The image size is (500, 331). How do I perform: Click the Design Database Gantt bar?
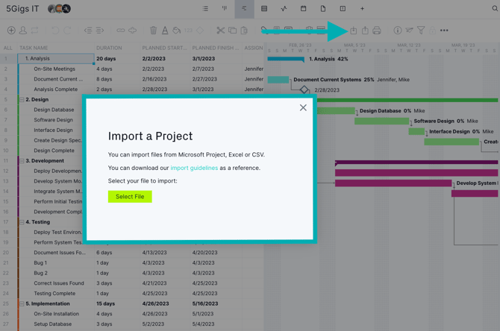336,110
